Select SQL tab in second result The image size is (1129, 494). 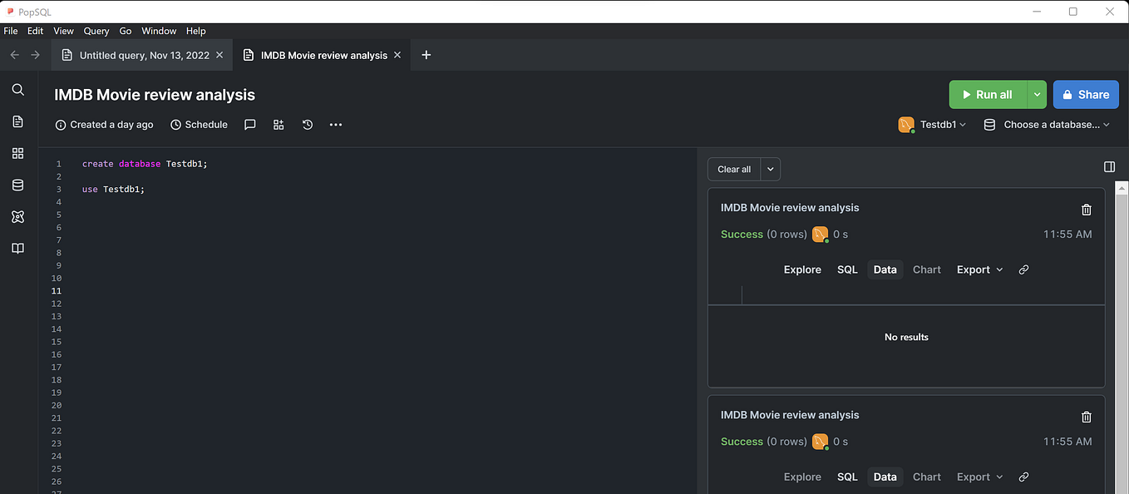(x=847, y=477)
